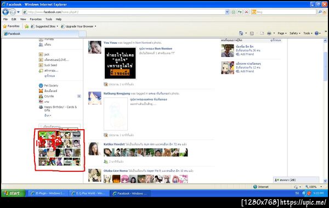This screenshot has width=329, height=208.
Task: Click the friend search box in sidebar
Action: point(59,126)
